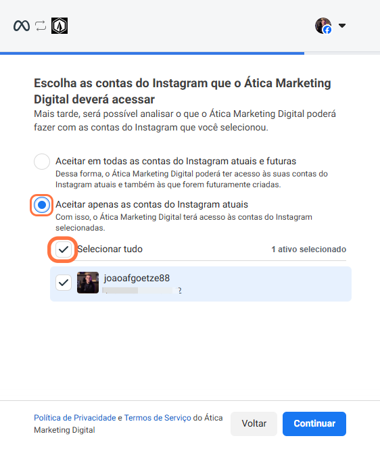
Task: Click the connection arrows icon between logos
Action: tap(41, 26)
